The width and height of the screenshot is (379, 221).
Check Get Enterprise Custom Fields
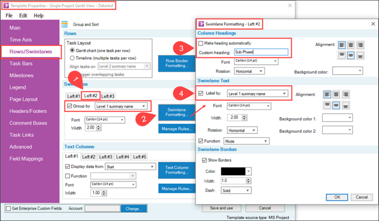click(x=9, y=208)
